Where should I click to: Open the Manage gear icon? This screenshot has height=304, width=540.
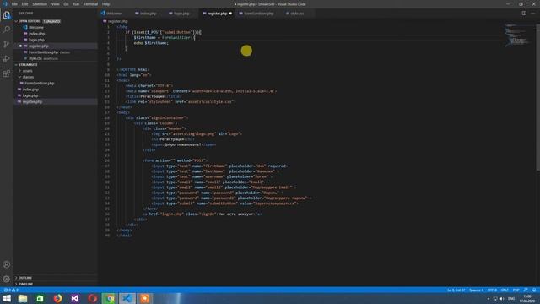(x=7, y=279)
